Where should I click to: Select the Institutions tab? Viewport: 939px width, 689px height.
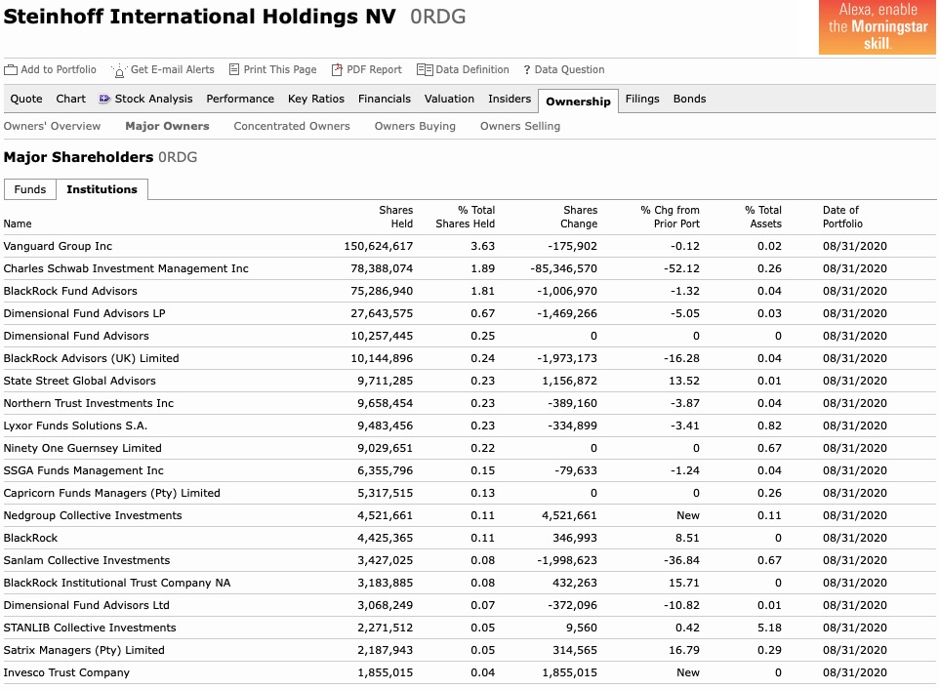(102, 189)
